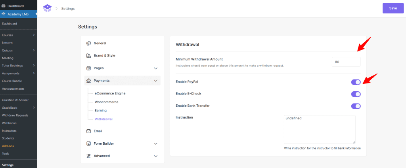
Task: Click the Instruction textarea resize handle
Action: click(354, 142)
